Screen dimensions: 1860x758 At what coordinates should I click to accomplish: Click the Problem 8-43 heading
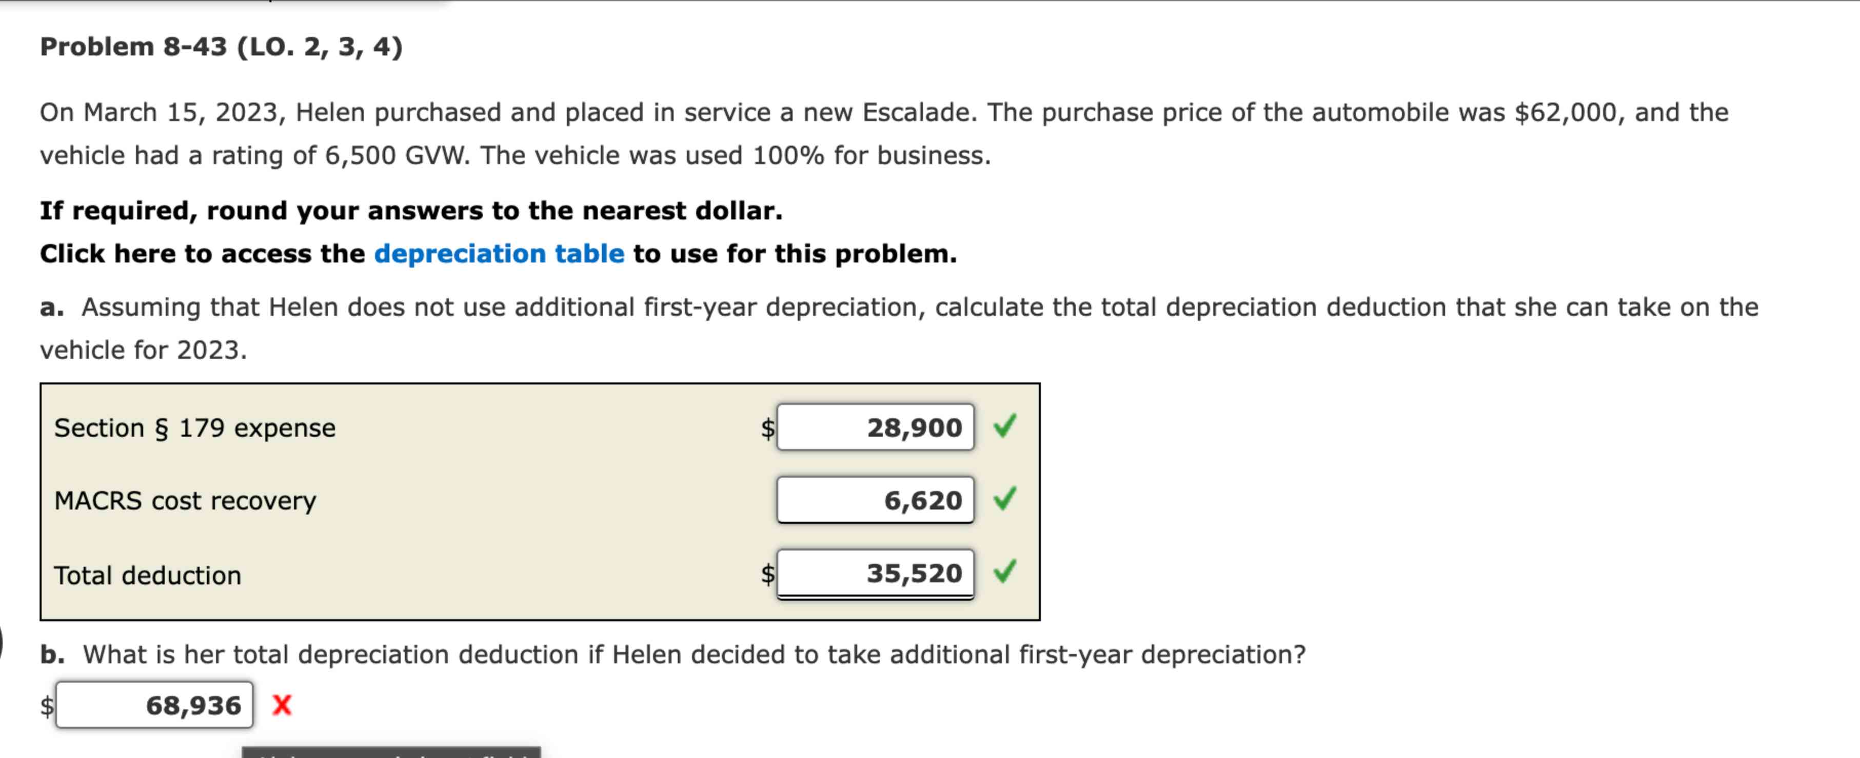[221, 46]
